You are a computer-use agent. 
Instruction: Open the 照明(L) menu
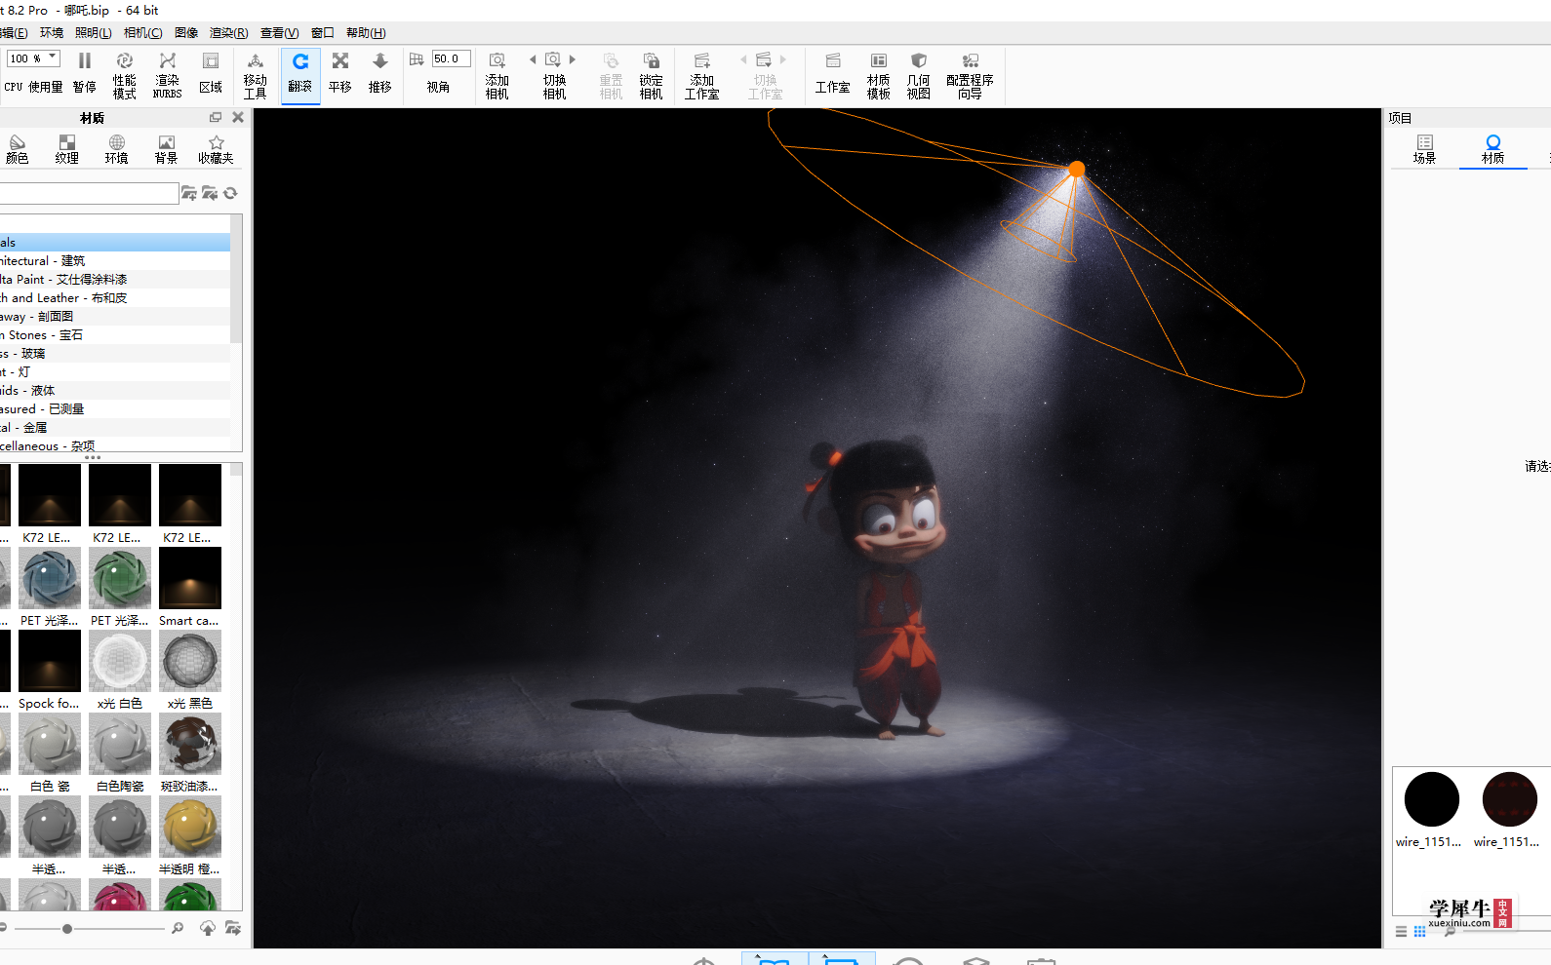[94, 32]
